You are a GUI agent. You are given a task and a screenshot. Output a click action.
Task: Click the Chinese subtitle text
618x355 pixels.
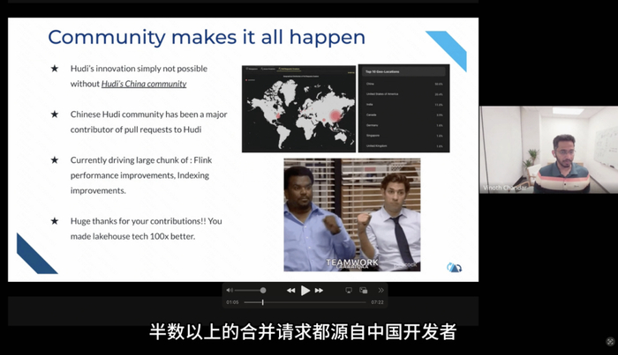tap(303, 332)
